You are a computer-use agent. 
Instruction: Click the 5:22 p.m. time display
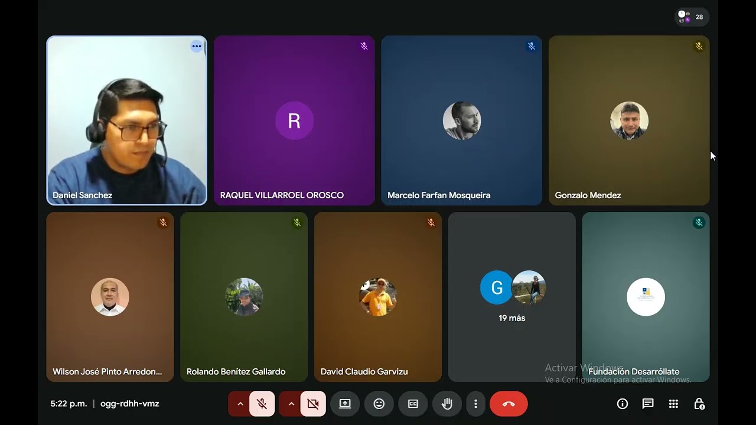pyautogui.click(x=69, y=404)
